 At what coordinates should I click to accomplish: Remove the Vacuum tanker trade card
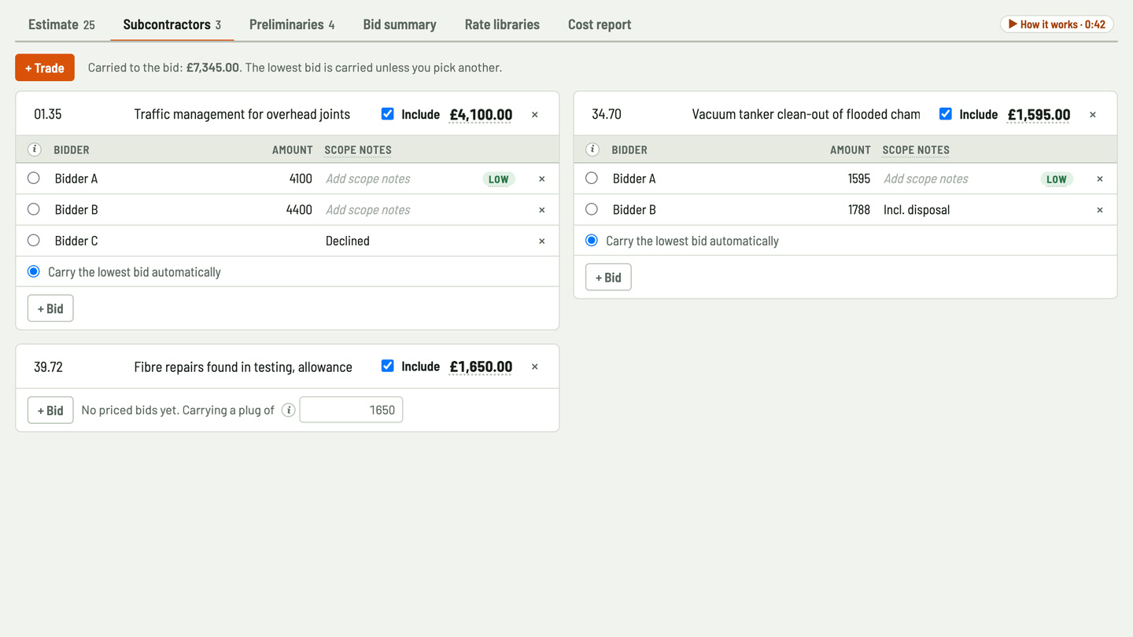[1093, 115]
